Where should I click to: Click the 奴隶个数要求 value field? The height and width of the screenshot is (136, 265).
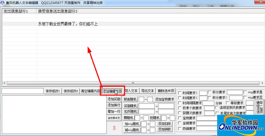[209, 108]
